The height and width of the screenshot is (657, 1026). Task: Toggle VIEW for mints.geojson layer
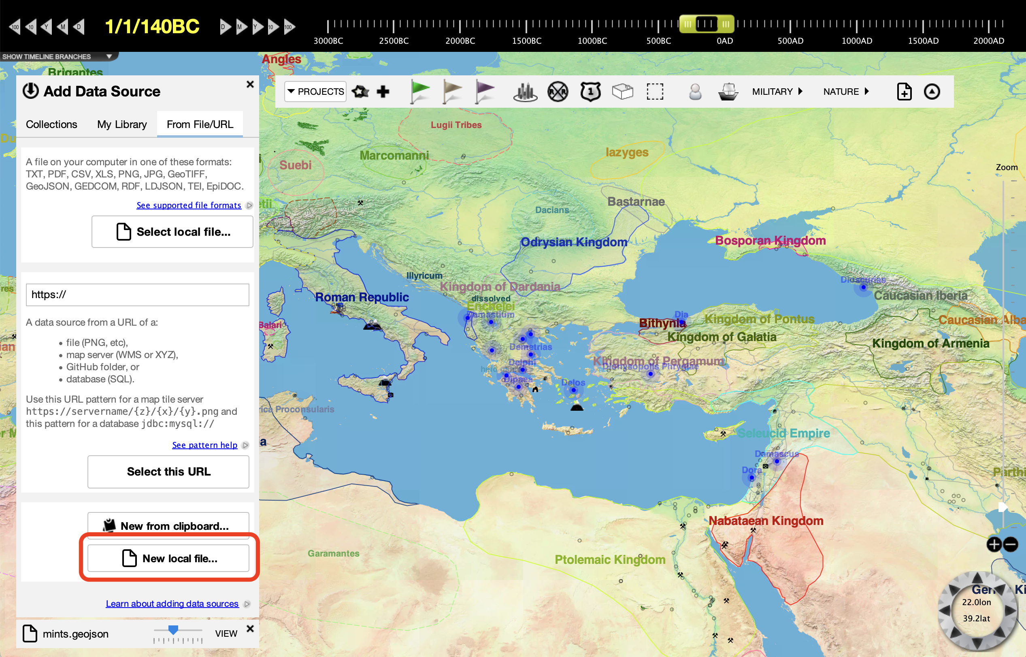point(226,634)
